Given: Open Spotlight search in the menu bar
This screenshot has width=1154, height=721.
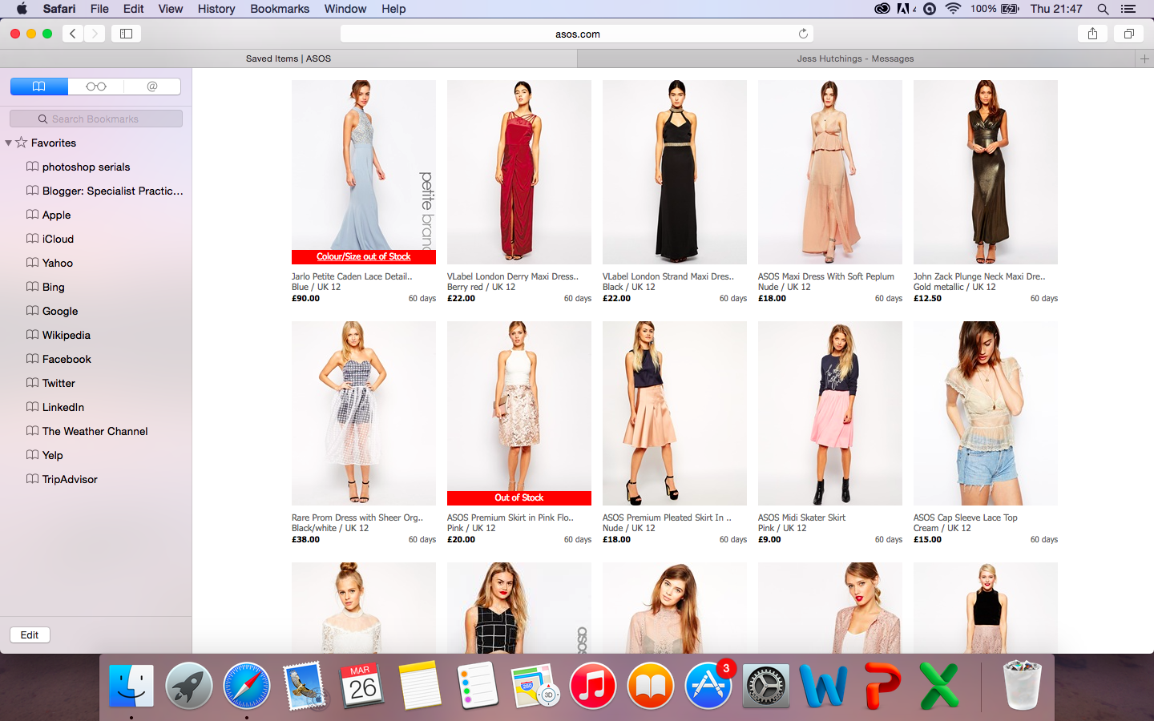Looking at the screenshot, I should (1103, 9).
